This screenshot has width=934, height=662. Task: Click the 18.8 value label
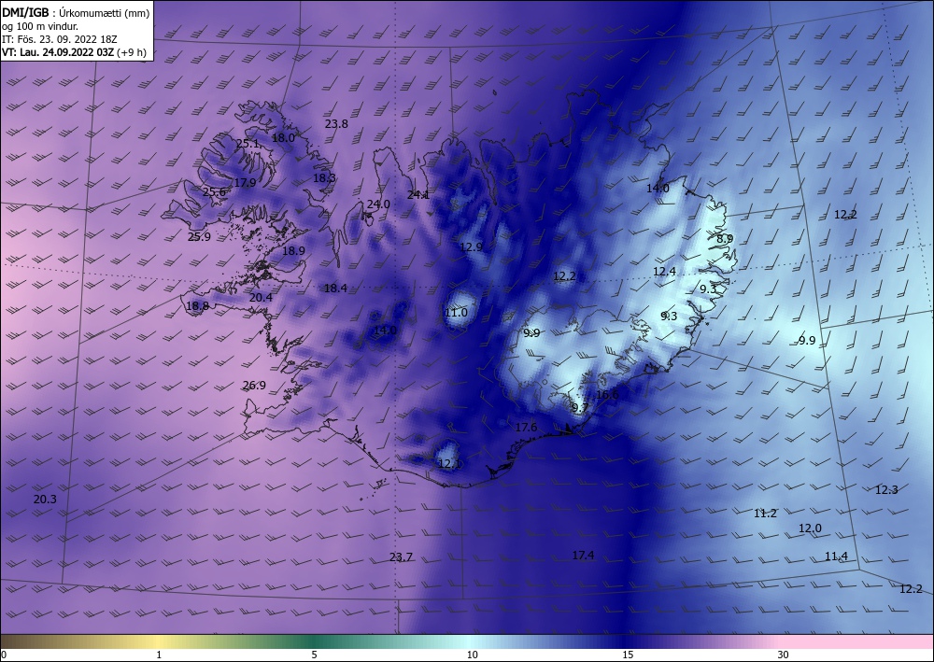[x=197, y=306]
